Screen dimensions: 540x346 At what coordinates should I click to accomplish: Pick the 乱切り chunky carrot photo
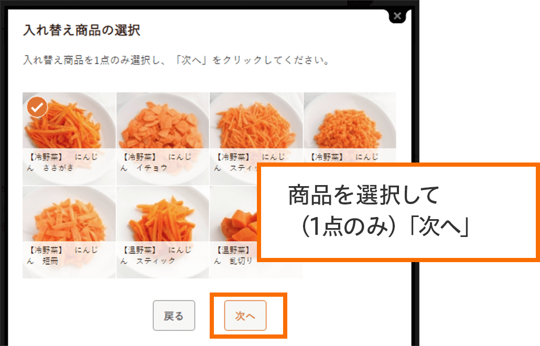234,214
